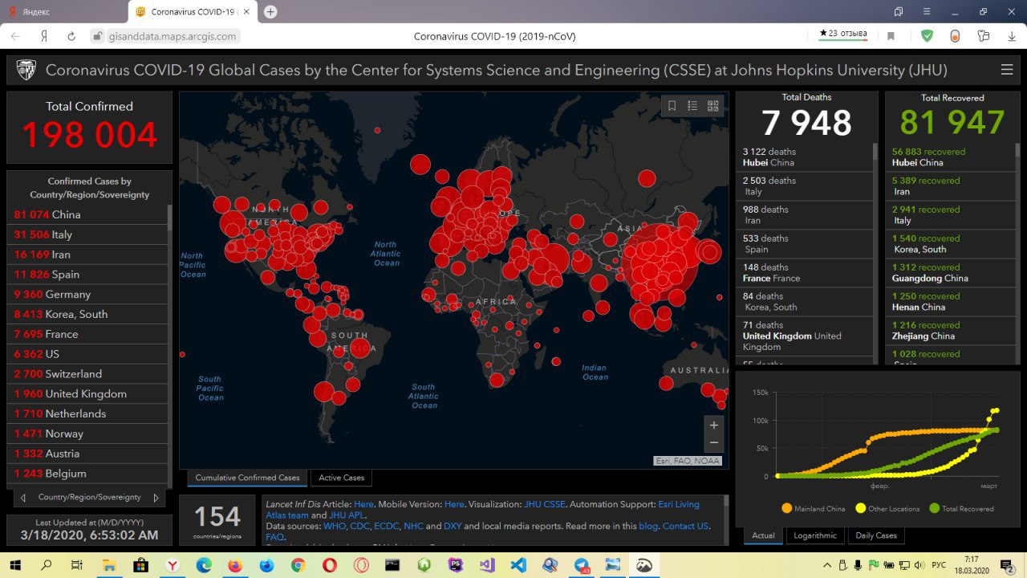Open a new browser tab
Screen dimensions: 1027x578
pyautogui.click(x=270, y=11)
